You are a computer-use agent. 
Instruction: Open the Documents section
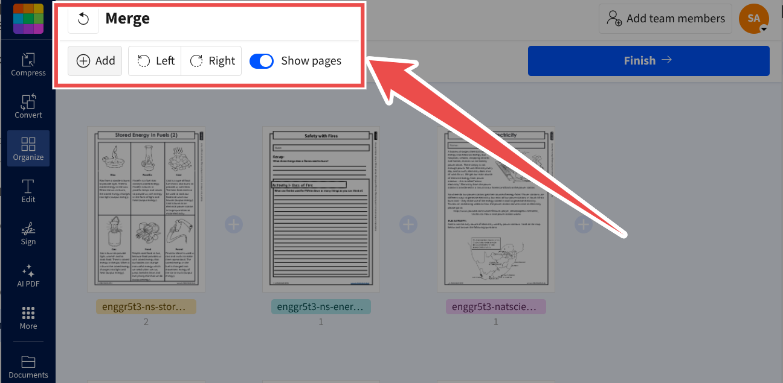point(28,366)
